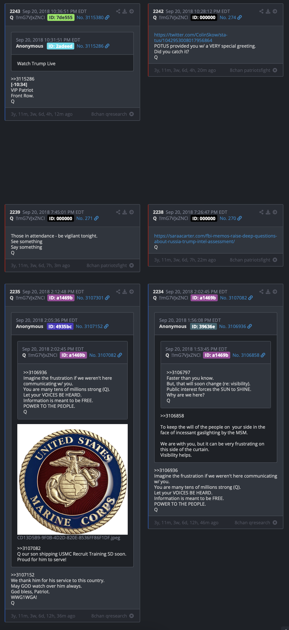Screen dimensions: 289x630
Task: Dismiss 8chan qresearch tag on post 2235
Action: pyautogui.click(x=132, y=616)
